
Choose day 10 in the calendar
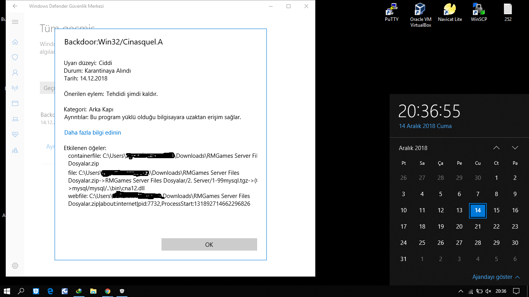click(404, 210)
